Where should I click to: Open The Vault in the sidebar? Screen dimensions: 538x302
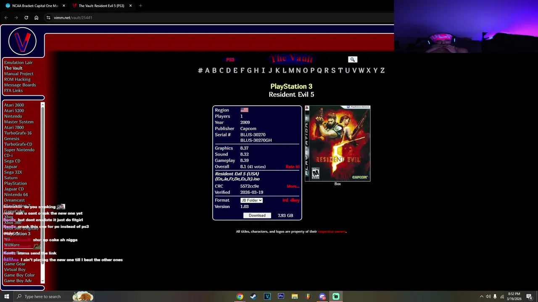[x=13, y=68]
